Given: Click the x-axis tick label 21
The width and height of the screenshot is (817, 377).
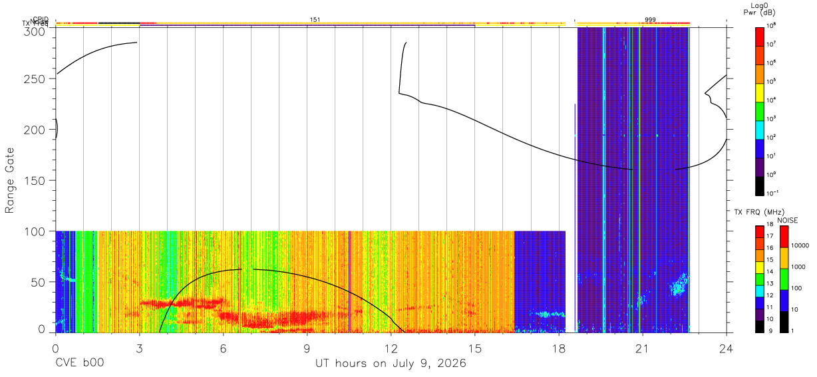Looking at the screenshot, I should tap(642, 348).
